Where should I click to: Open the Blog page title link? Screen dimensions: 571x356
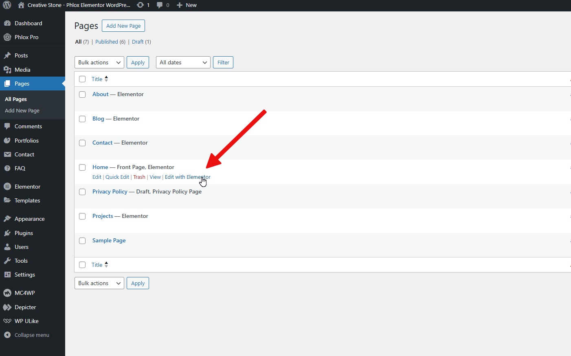click(98, 119)
